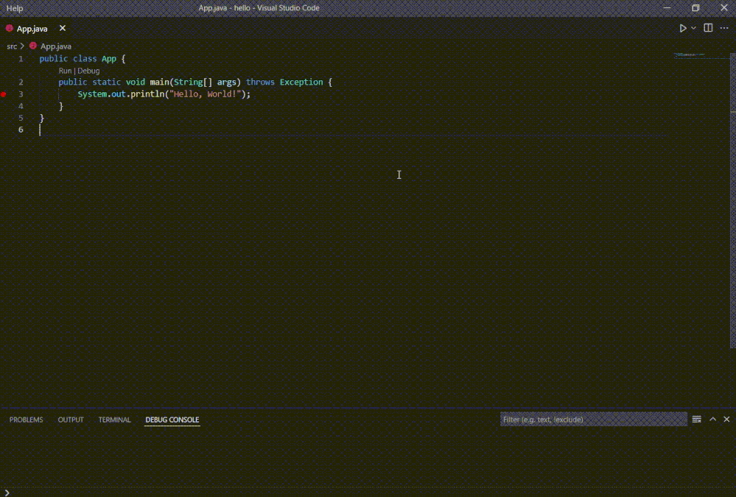736x497 pixels.
Task: Click line number 6 in the gutter
Action: (21, 130)
